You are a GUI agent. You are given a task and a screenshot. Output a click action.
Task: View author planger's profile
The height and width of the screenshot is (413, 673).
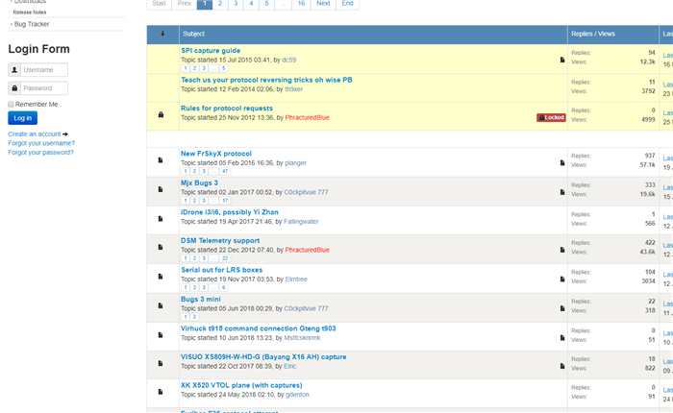296,163
